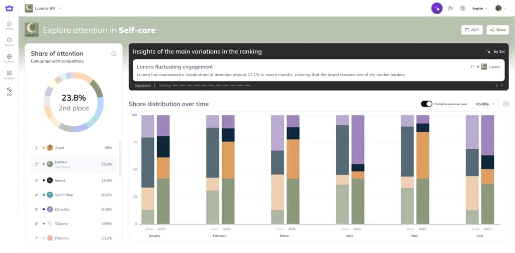This screenshot has height=253, width=515.
Task: Open the Insights section in sidebar
Action: 9,73
